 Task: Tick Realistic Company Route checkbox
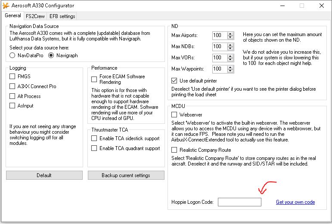(x=174, y=150)
